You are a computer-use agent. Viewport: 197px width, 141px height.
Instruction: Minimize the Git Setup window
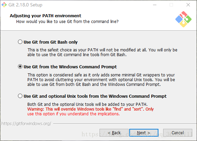coord(155,5)
